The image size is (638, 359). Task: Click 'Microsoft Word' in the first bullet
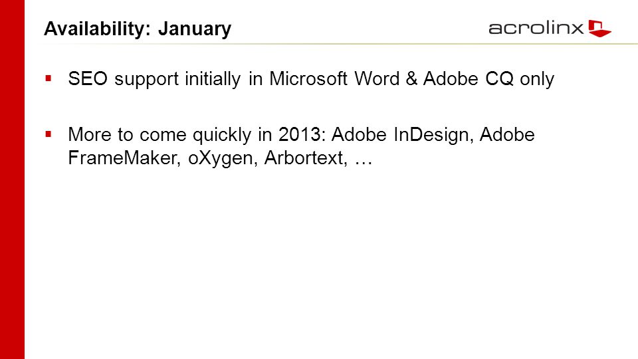click(x=334, y=78)
